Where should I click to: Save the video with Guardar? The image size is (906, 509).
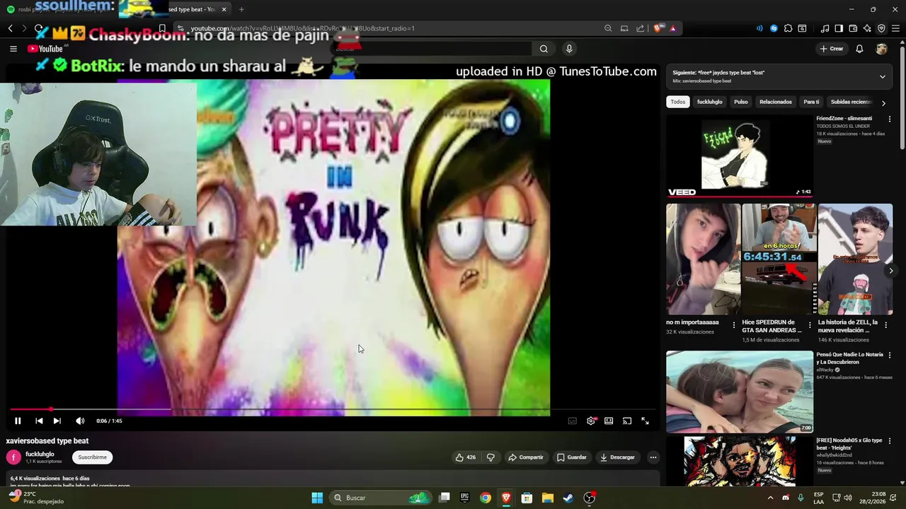tap(572, 457)
